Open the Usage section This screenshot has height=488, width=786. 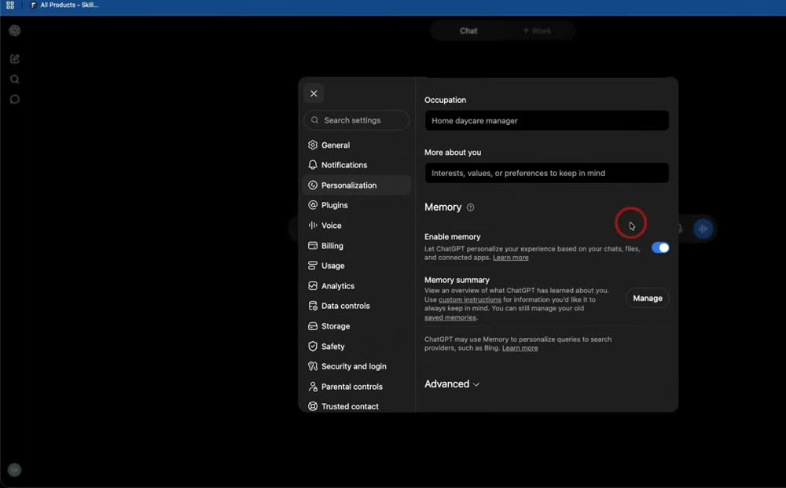(x=356, y=266)
